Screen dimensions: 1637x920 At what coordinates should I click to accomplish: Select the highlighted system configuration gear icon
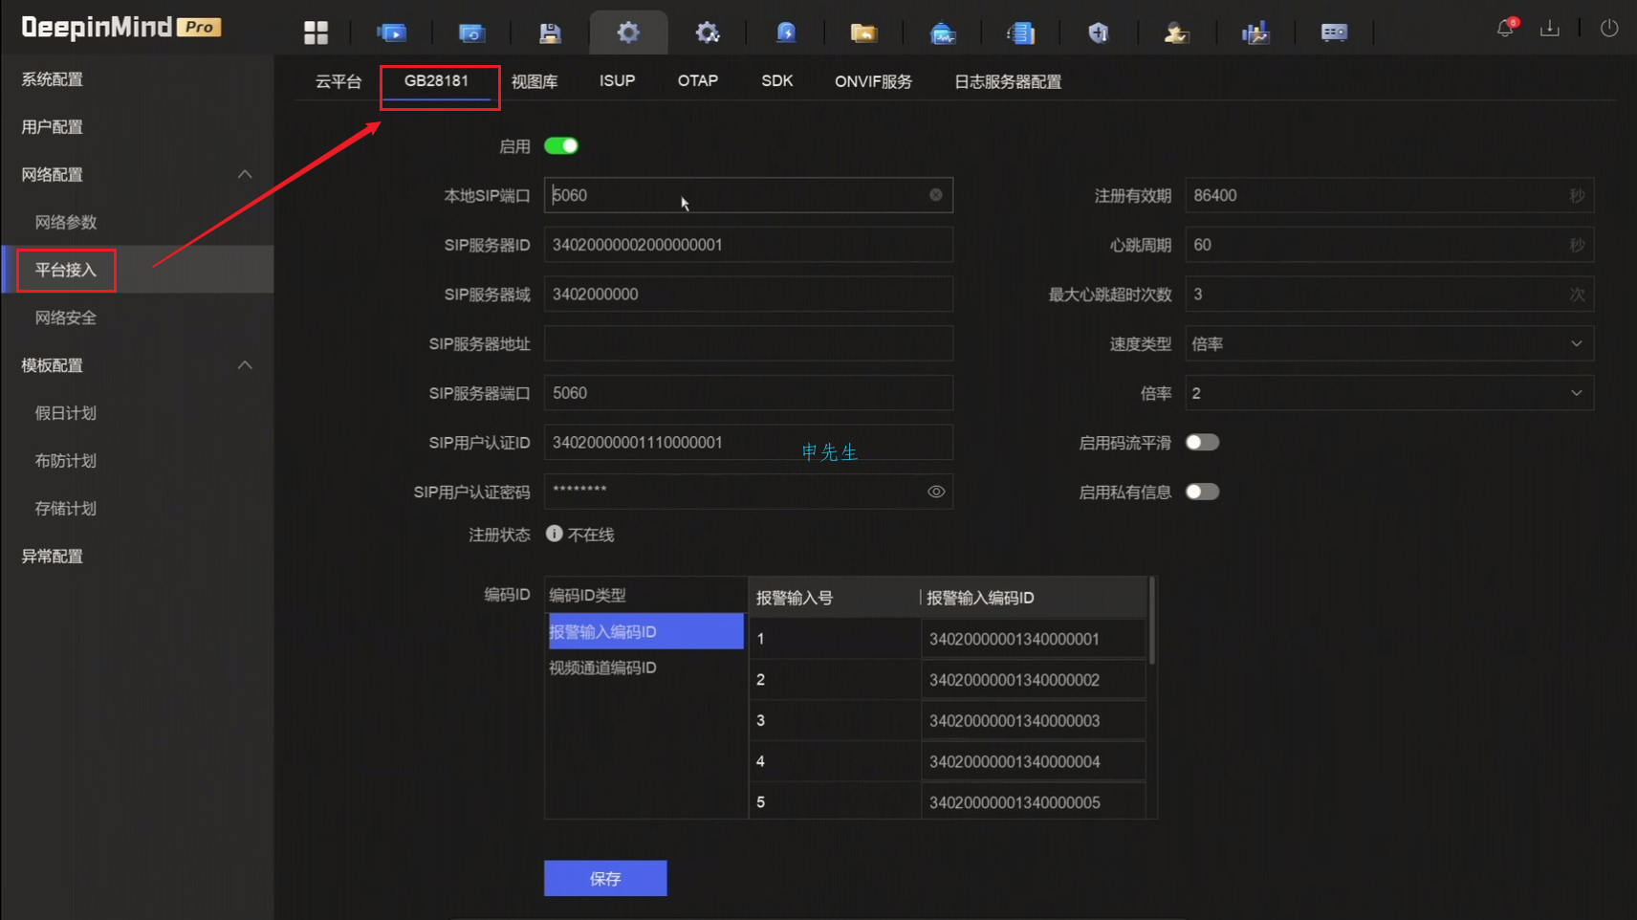629,32
